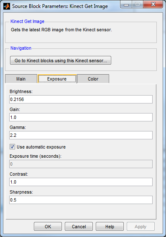
Task: Click the 'Gets the latest RGB image' description text
Action: (x=61, y=30)
